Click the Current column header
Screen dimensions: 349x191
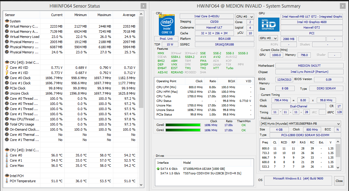pyautogui.click(x=52, y=15)
